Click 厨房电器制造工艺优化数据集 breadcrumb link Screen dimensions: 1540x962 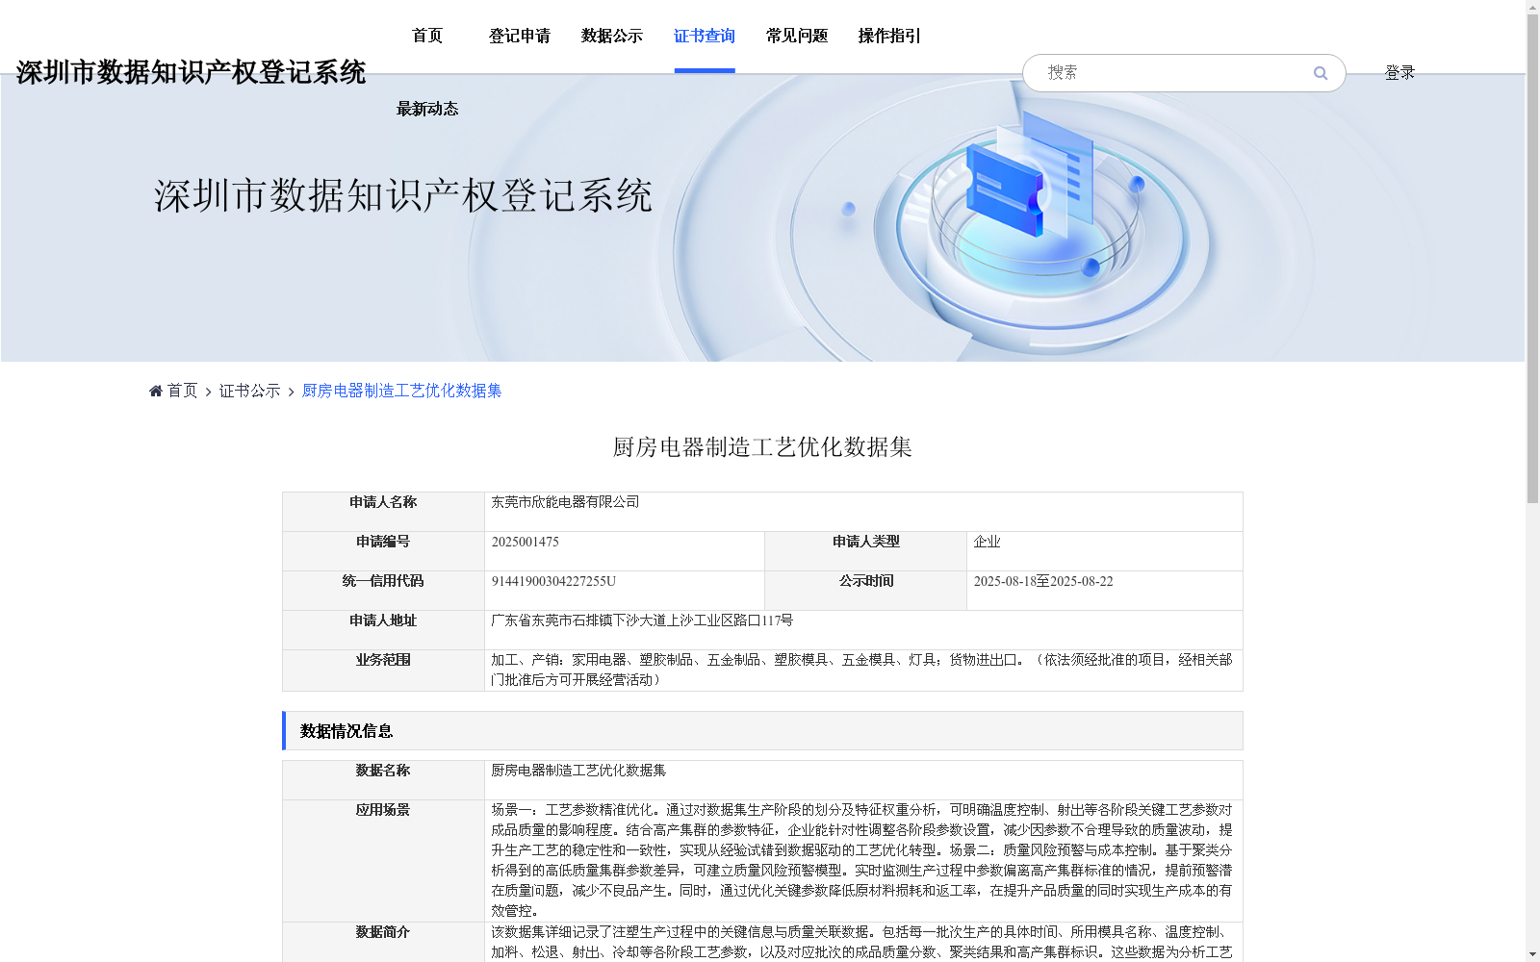pyautogui.click(x=401, y=391)
